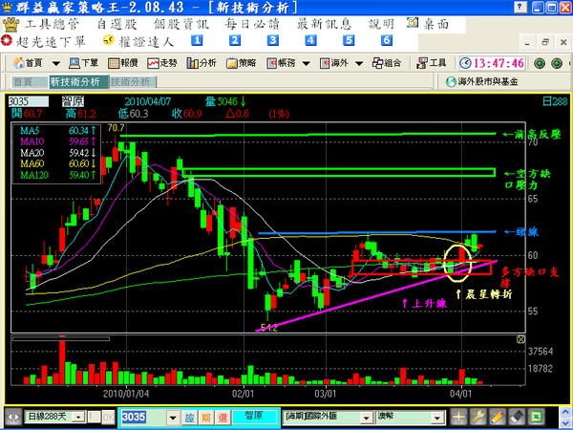573x430 pixels.
Task: Click the first green status light
Action: point(540,63)
